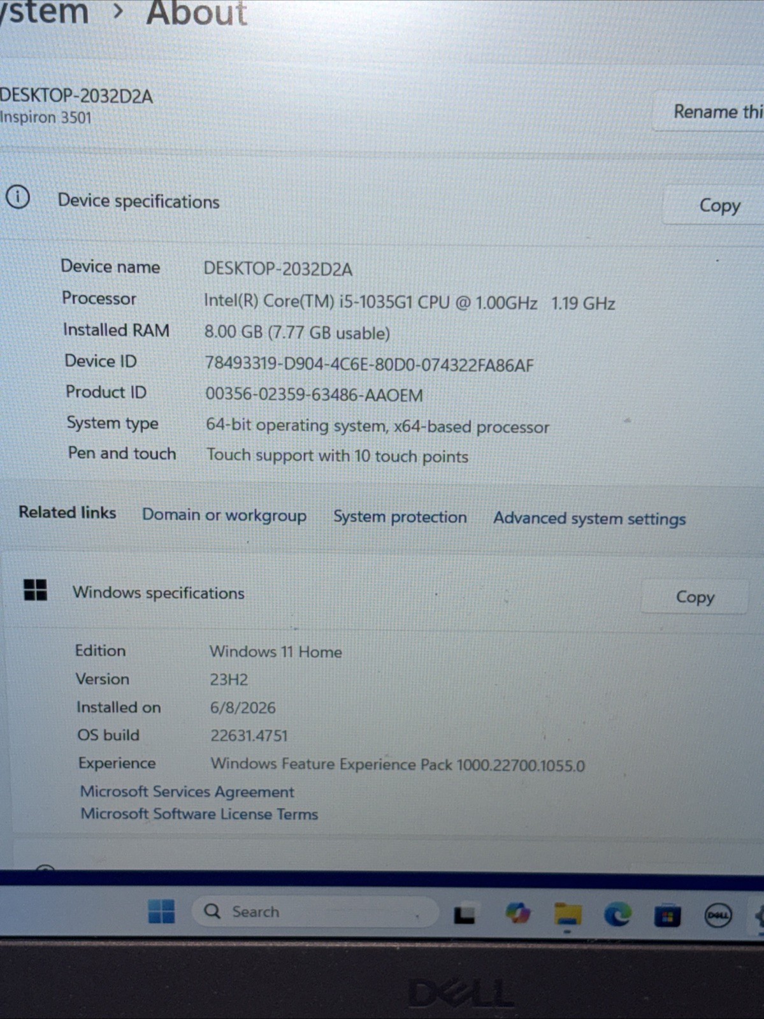Click the Inspiron 3501 model text

point(46,118)
